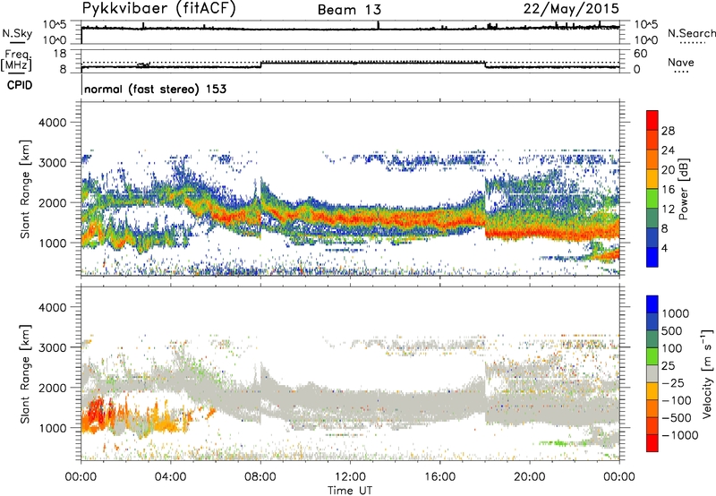The height and width of the screenshot is (496, 716).
Task: Click the Time UT axis title
Action: [x=350, y=491]
